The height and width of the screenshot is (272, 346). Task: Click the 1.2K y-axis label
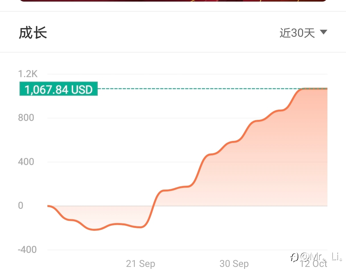coord(28,74)
